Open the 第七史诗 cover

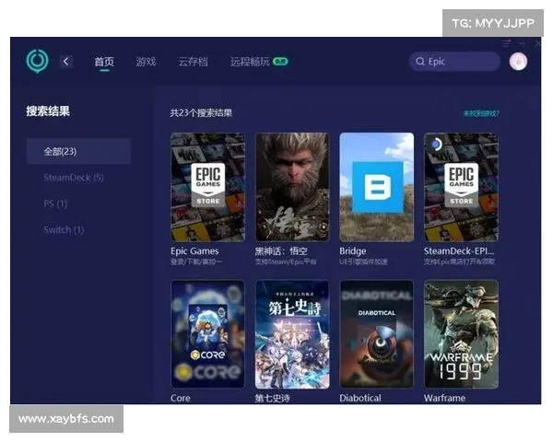point(292,334)
